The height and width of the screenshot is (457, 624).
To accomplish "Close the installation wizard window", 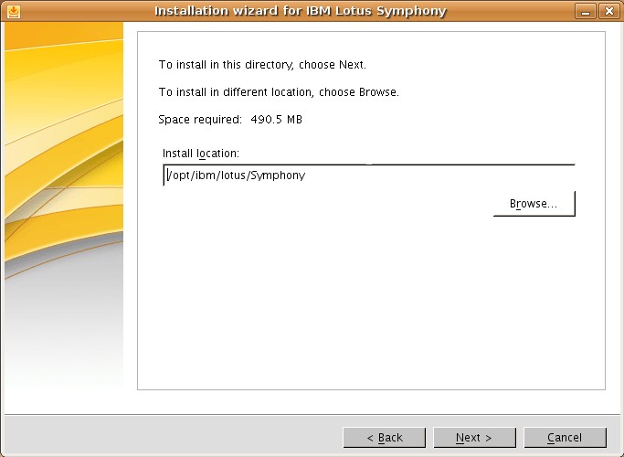I will tap(608, 11).
